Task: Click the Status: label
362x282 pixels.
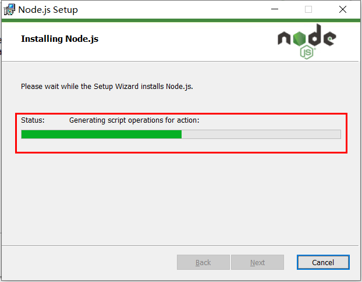Action: (x=33, y=120)
